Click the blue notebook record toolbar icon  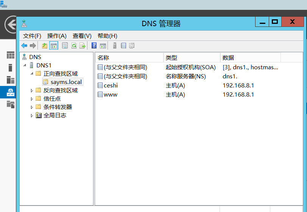pos(123,46)
